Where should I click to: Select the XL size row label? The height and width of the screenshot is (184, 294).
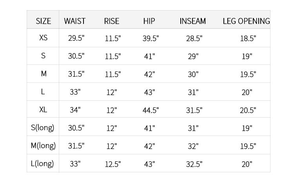coord(43,109)
